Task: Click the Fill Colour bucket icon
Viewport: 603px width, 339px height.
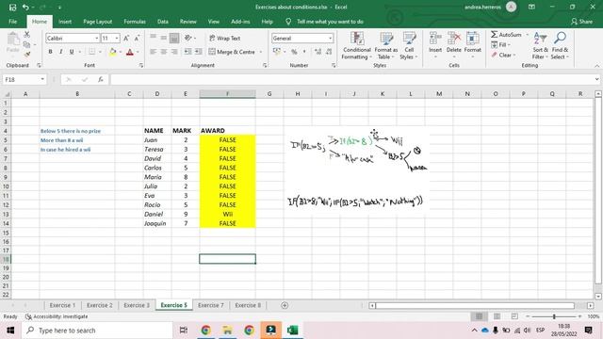Action: (113, 52)
